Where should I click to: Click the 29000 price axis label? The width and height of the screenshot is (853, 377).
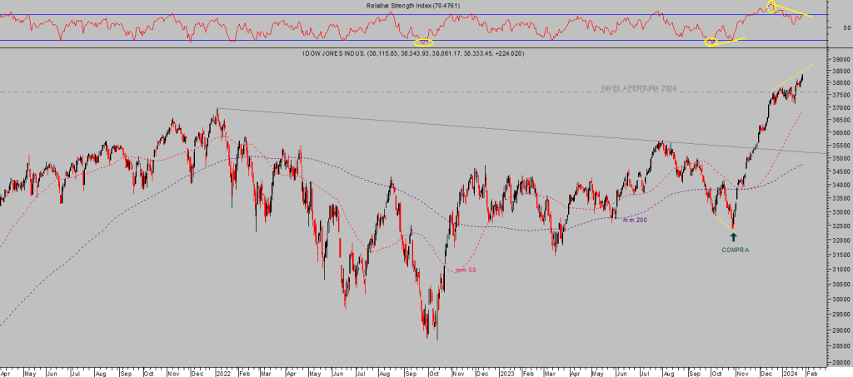[841, 330]
